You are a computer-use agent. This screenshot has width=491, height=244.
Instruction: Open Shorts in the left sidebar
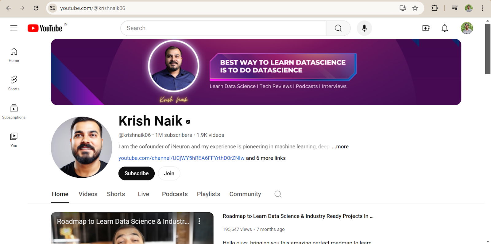pos(14,83)
